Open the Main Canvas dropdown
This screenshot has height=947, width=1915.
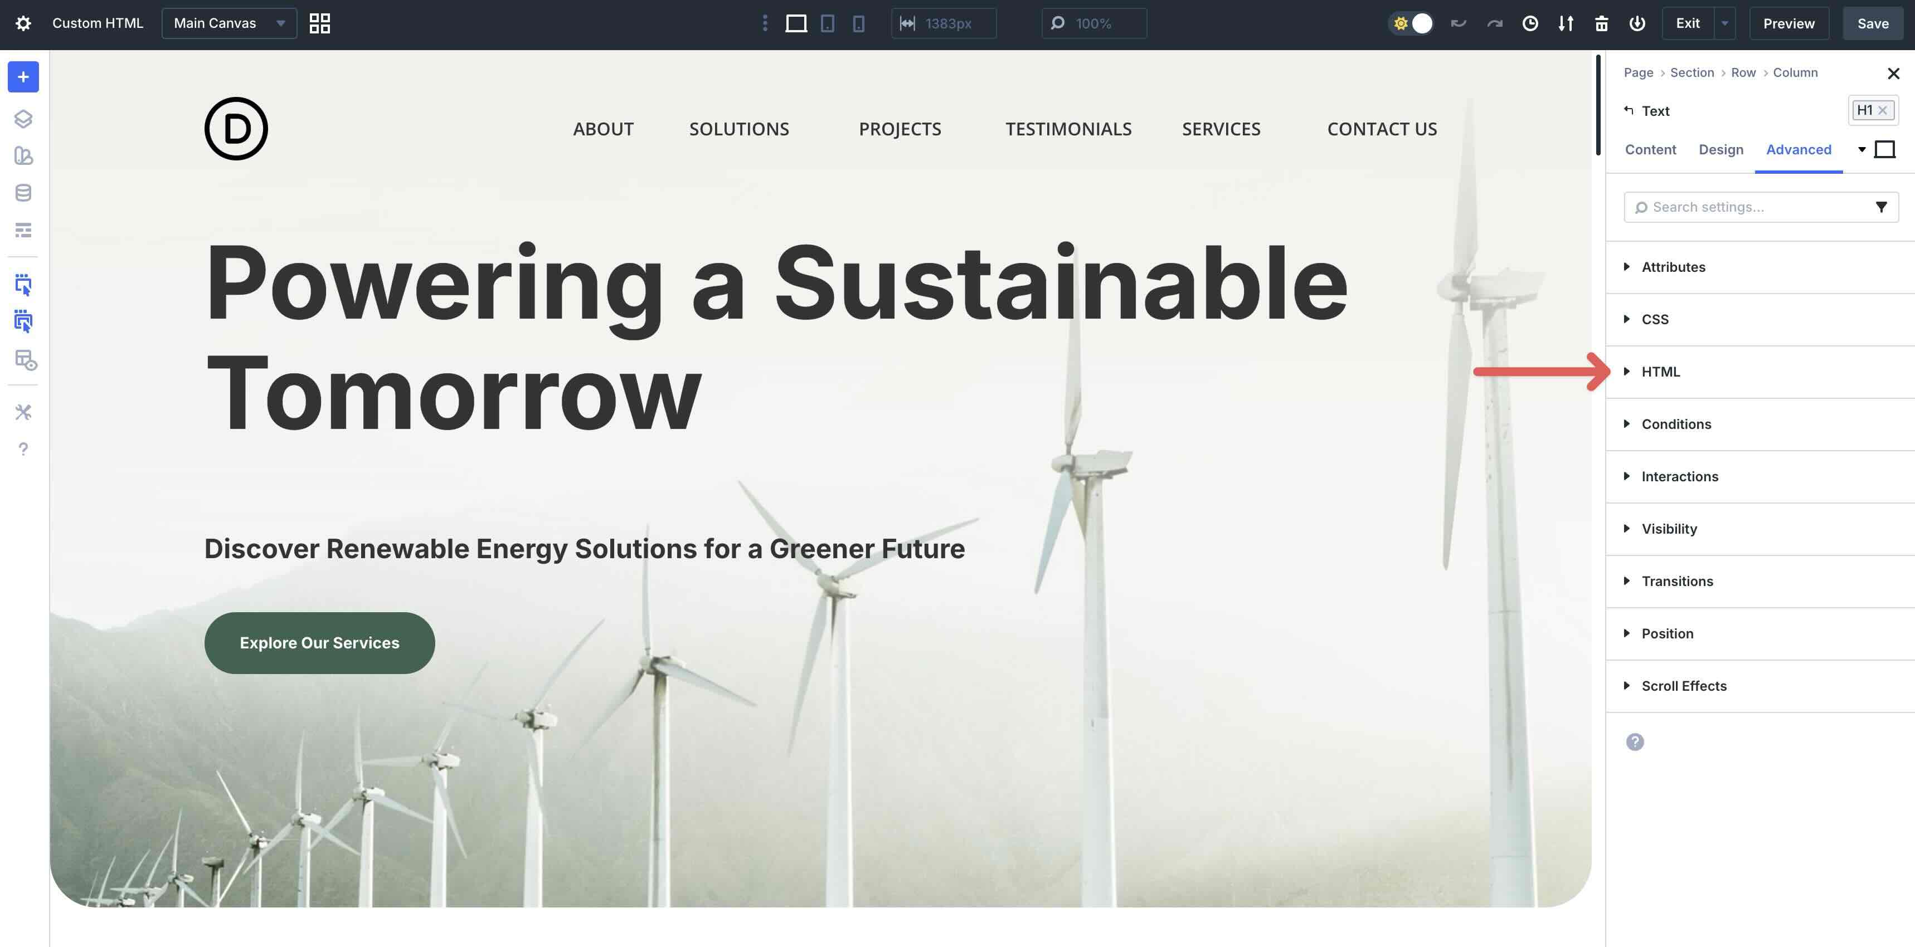click(x=228, y=23)
